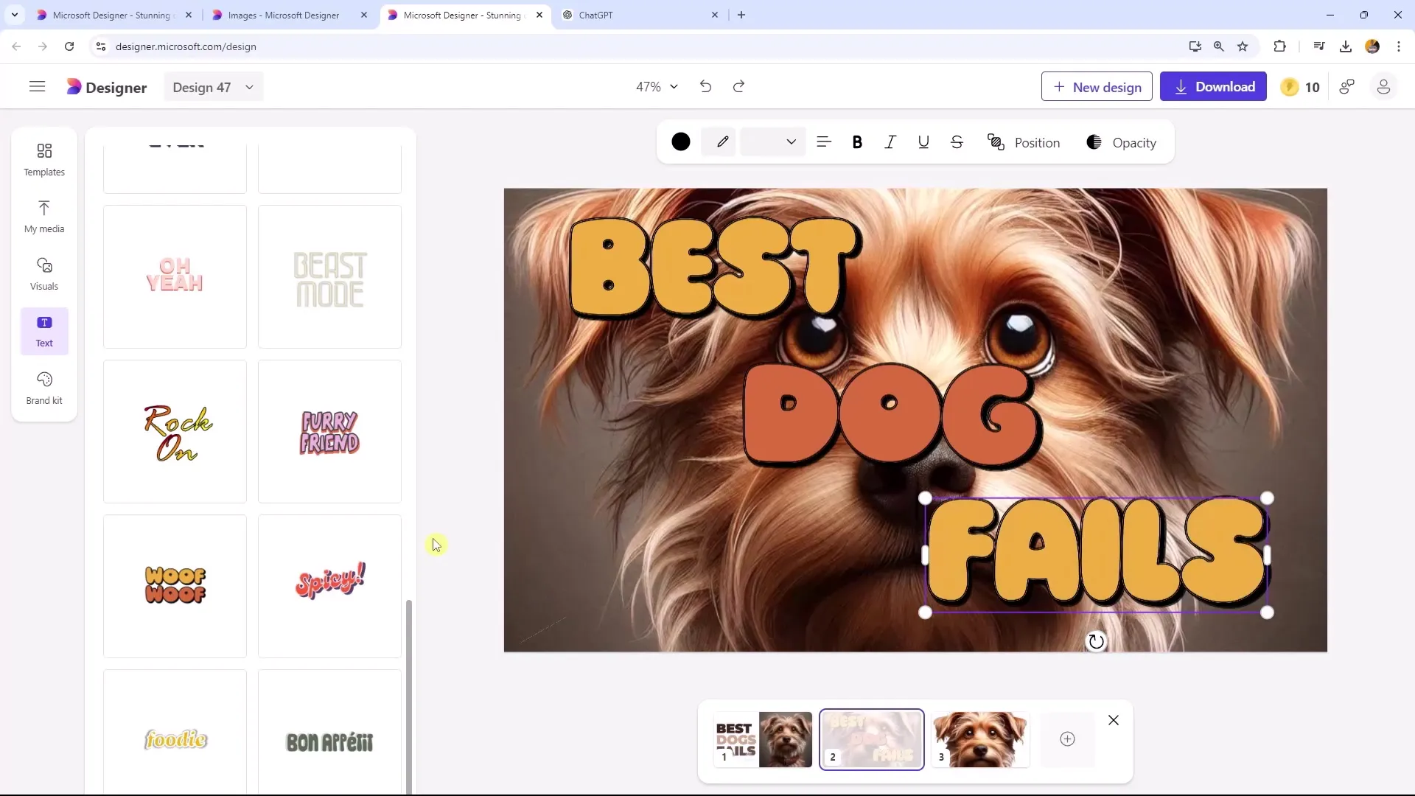Choose the WOOF WOOF text style

click(x=175, y=586)
